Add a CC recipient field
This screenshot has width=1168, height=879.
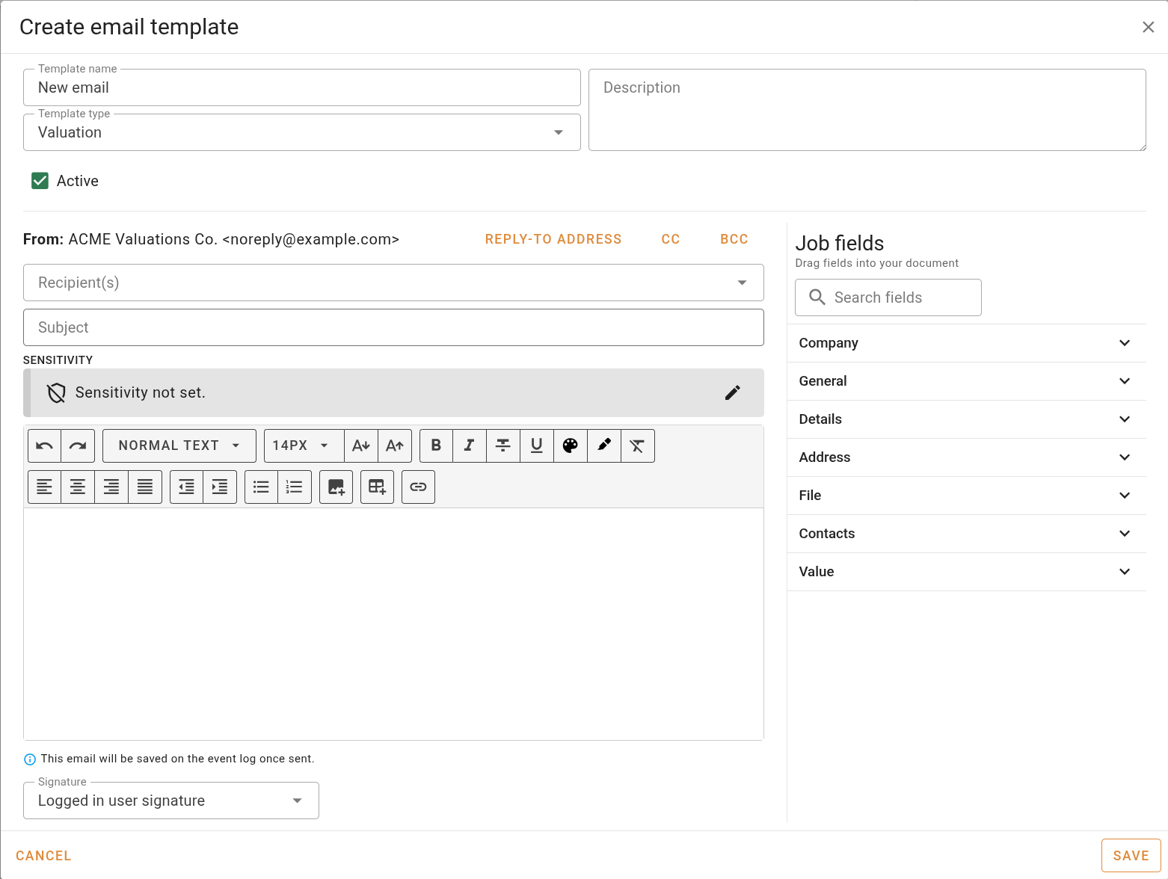coord(671,239)
